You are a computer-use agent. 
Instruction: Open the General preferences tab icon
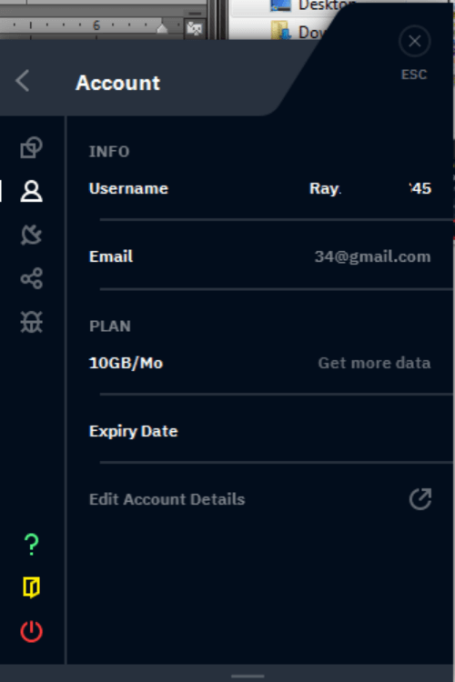click(x=31, y=147)
